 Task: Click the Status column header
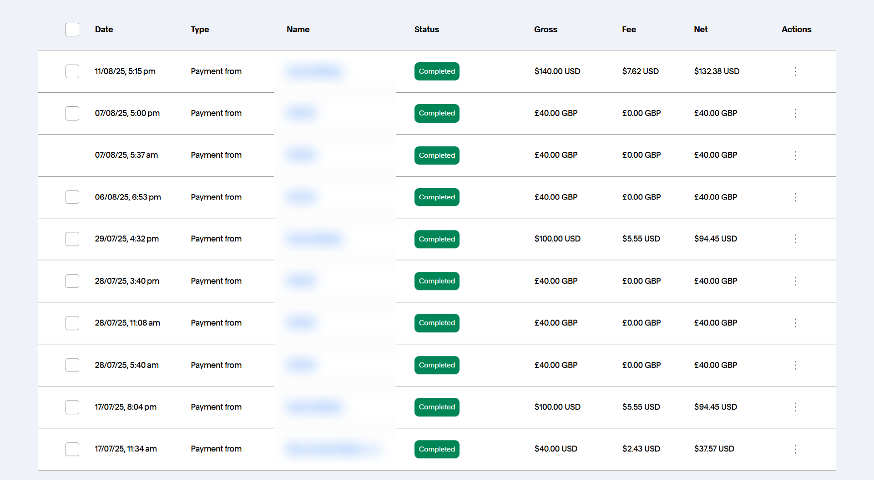(x=426, y=30)
